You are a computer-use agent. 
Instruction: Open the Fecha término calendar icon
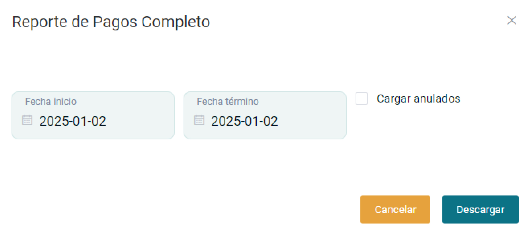coord(199,120)
